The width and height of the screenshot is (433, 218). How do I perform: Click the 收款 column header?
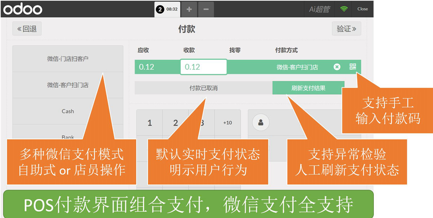189,50
